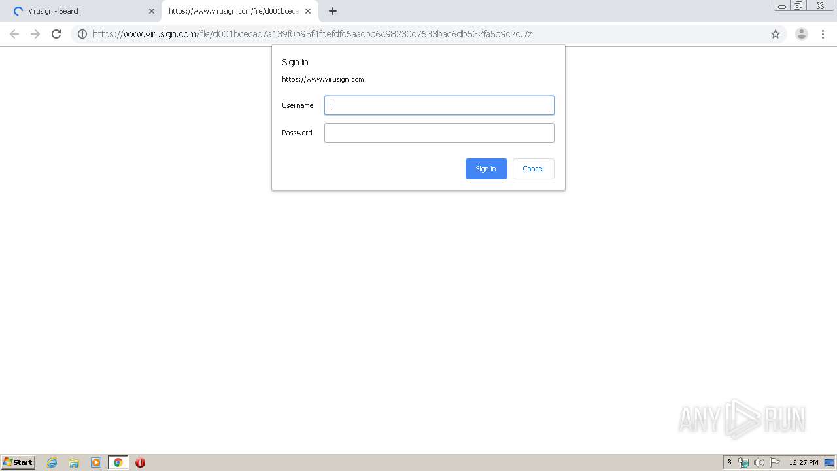
Task: Focus the Username field
Action: [x=439, y=105]
